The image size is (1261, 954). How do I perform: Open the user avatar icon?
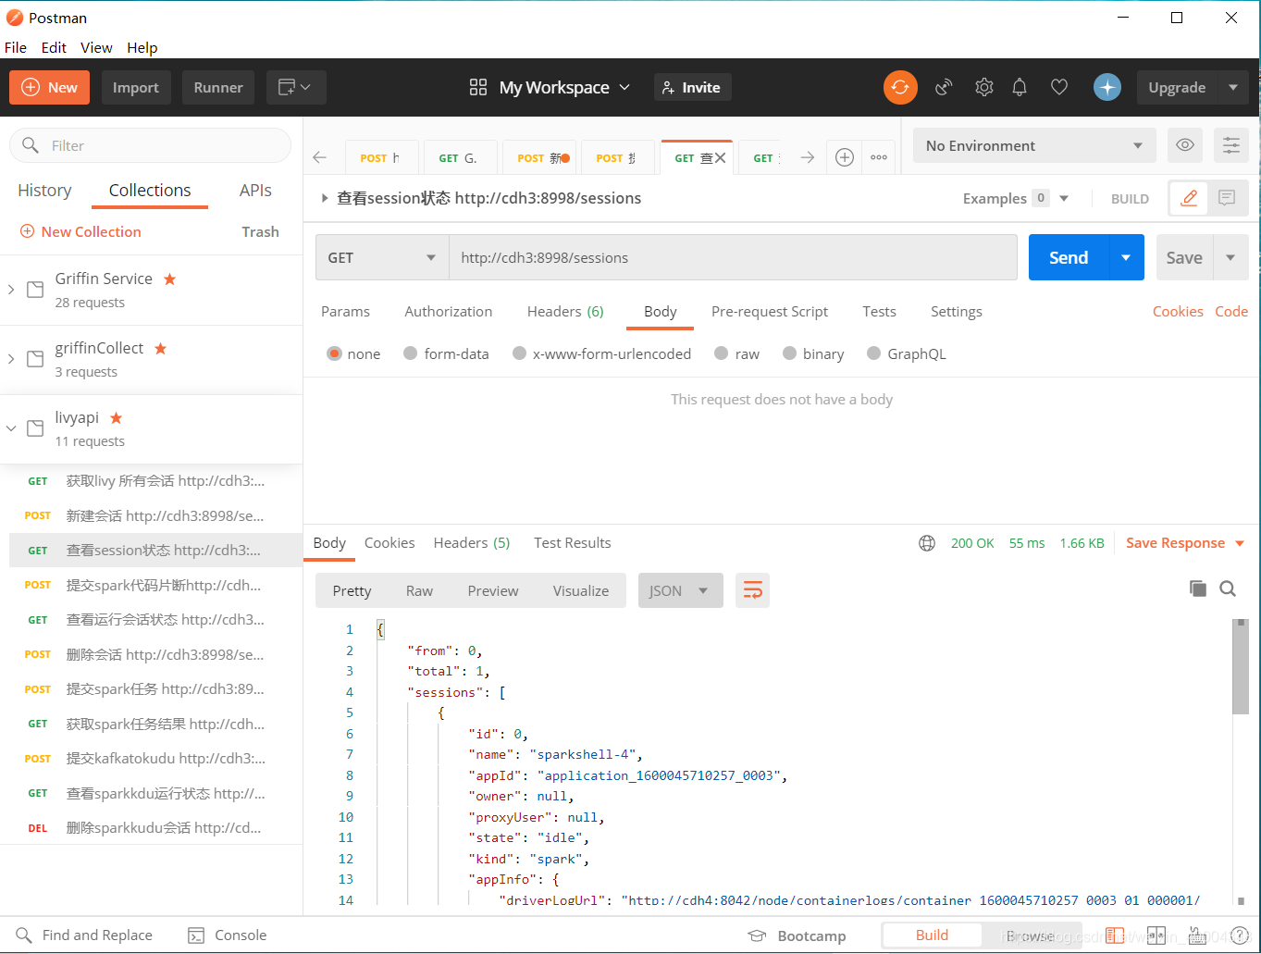(1107, 87)
